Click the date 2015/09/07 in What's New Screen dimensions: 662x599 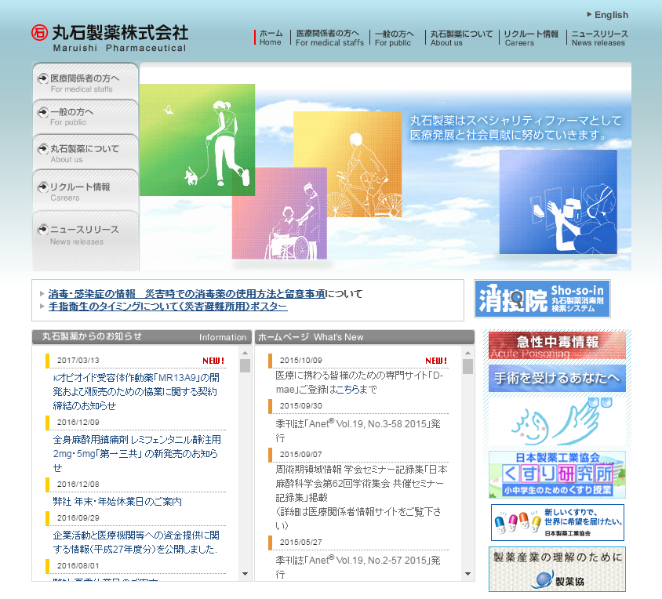(301, 455)
